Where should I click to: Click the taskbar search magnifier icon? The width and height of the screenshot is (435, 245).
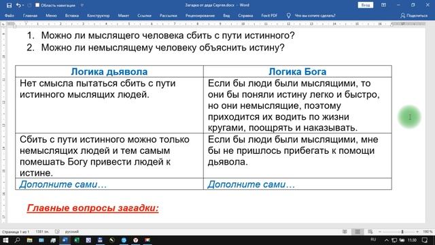point(18,240)
